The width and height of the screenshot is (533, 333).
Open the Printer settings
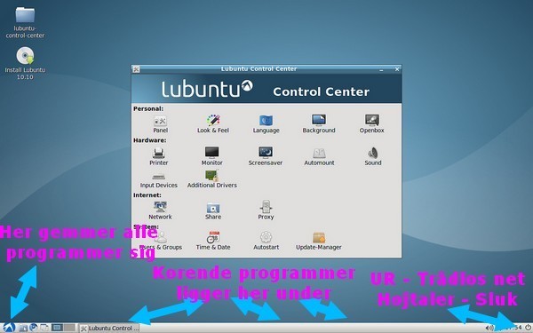[x=159, y=156]
